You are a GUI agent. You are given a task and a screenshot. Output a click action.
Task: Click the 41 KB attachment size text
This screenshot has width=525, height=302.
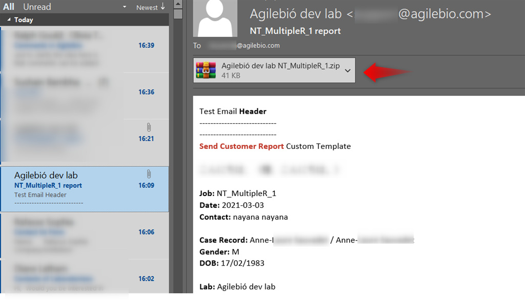[231, 76]
